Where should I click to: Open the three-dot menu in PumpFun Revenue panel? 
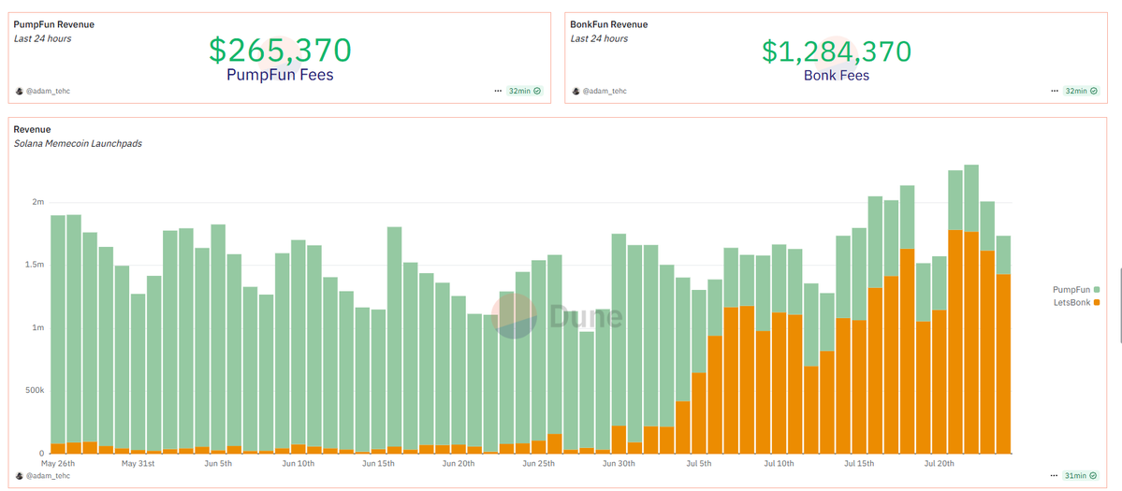(x=498, y=91)
